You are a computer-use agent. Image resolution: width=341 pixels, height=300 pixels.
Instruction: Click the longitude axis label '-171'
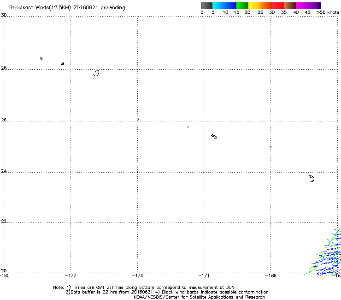click(204, 276)
